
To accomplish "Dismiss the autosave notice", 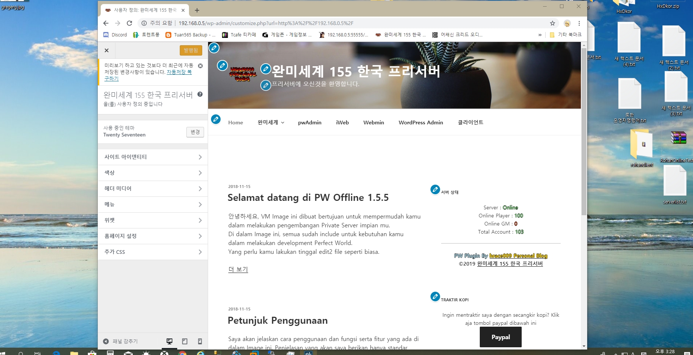I will [200, 66].
